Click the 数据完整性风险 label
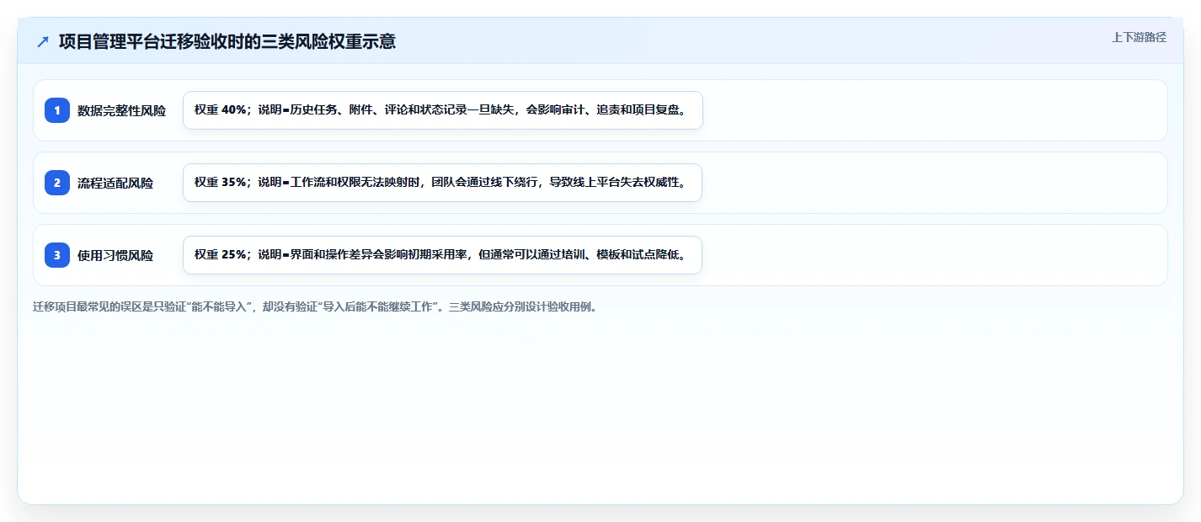 click(121, 110)
